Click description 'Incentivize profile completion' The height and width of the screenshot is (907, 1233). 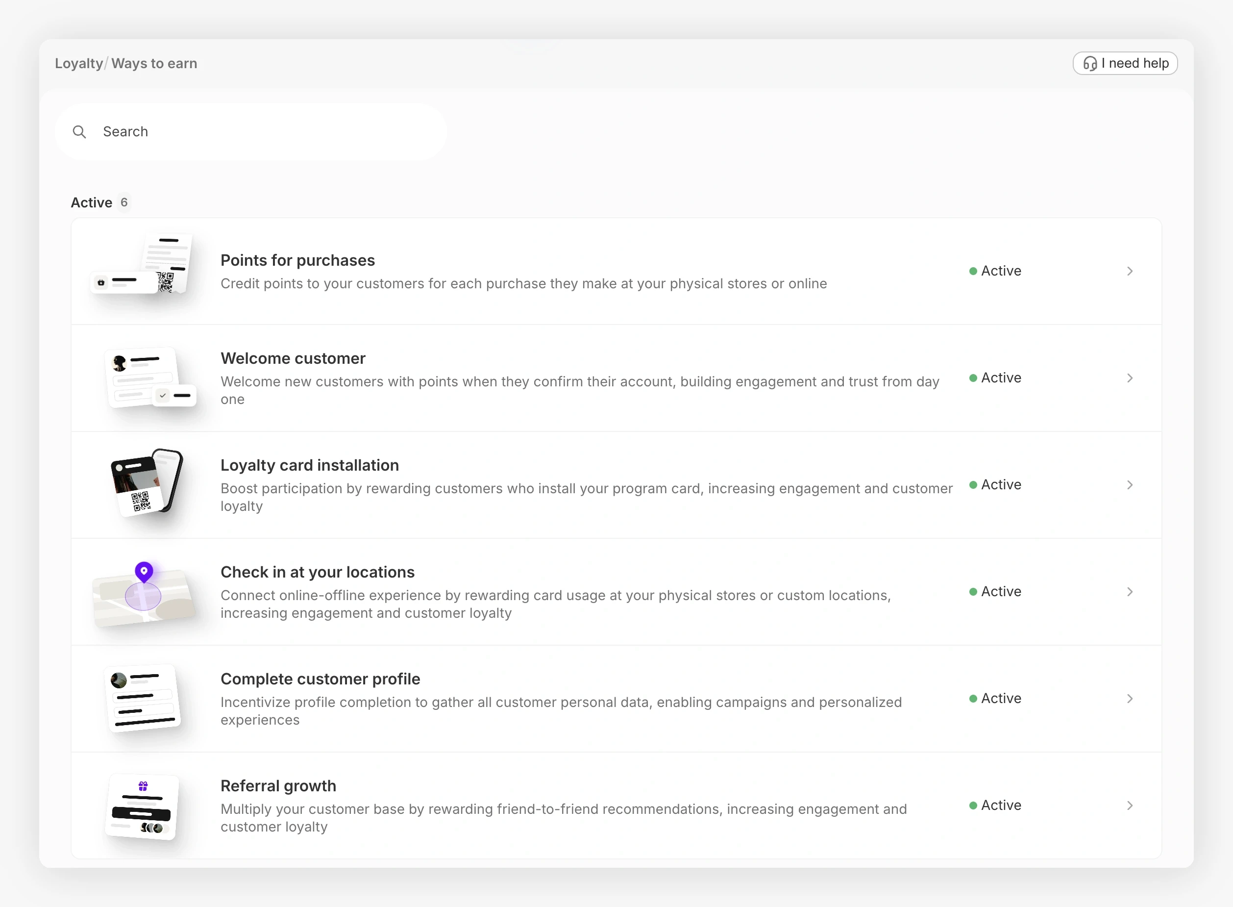[x=561, y=711]
